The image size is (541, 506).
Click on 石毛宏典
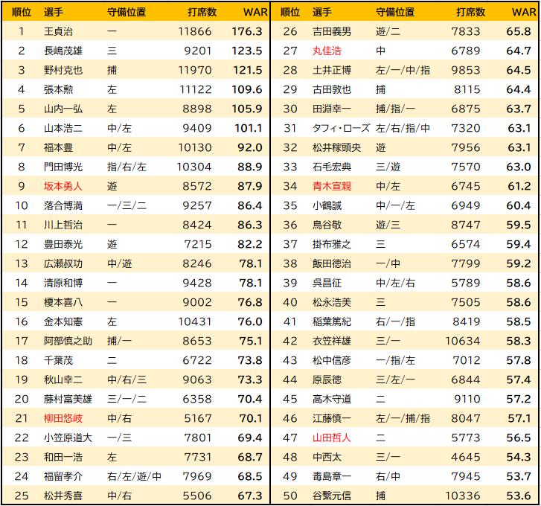332,167
